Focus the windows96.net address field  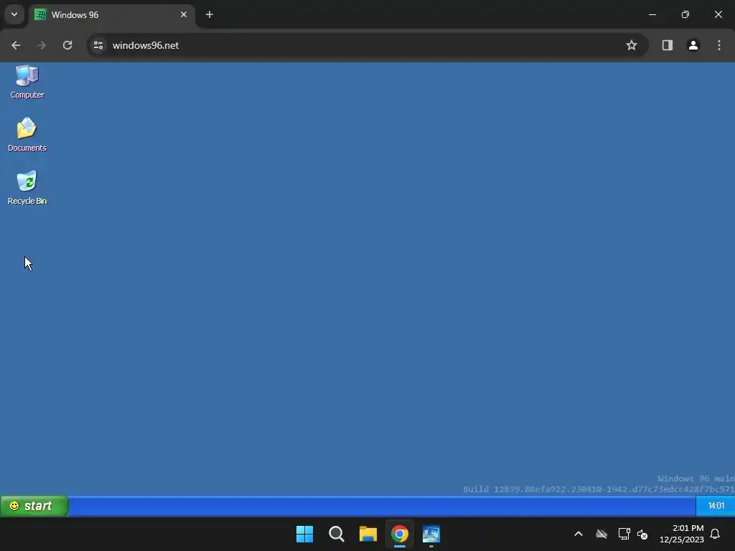coord(367,45)
